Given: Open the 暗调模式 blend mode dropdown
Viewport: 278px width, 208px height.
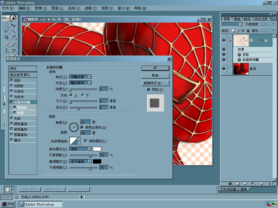Looking at the screenshot, I should coord(90,161).
